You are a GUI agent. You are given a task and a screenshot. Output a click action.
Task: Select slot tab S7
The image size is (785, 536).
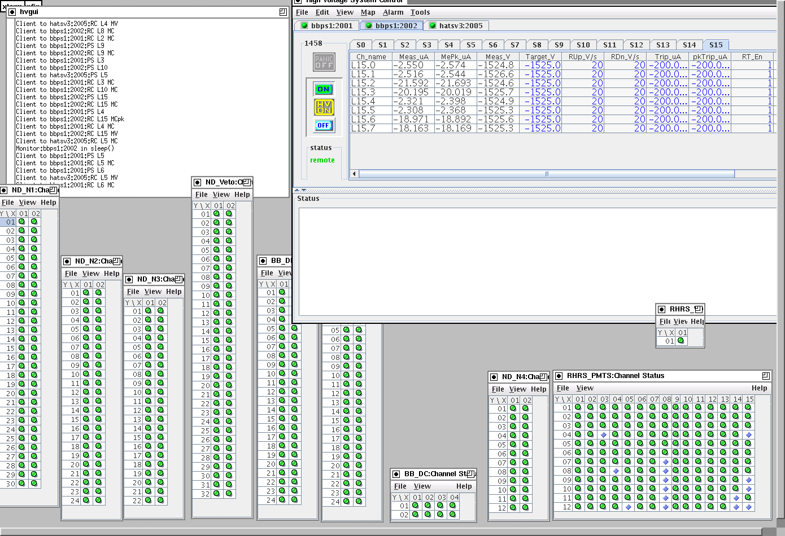pyautogui.click(x=515, y=45)
